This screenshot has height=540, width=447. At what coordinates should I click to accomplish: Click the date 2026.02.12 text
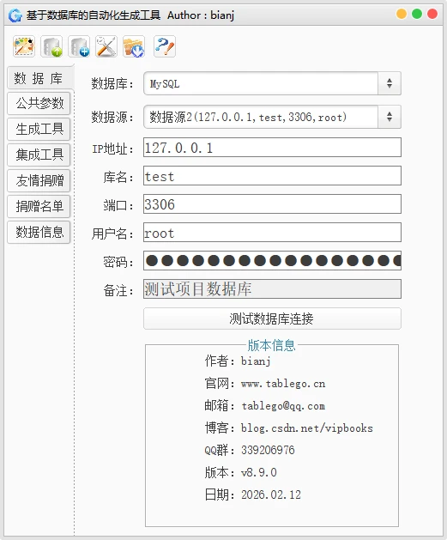271,494
